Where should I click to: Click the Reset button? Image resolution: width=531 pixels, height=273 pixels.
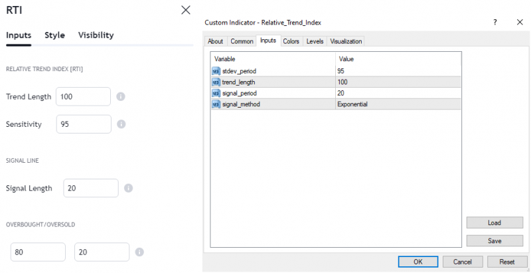[x=507, y=262]
